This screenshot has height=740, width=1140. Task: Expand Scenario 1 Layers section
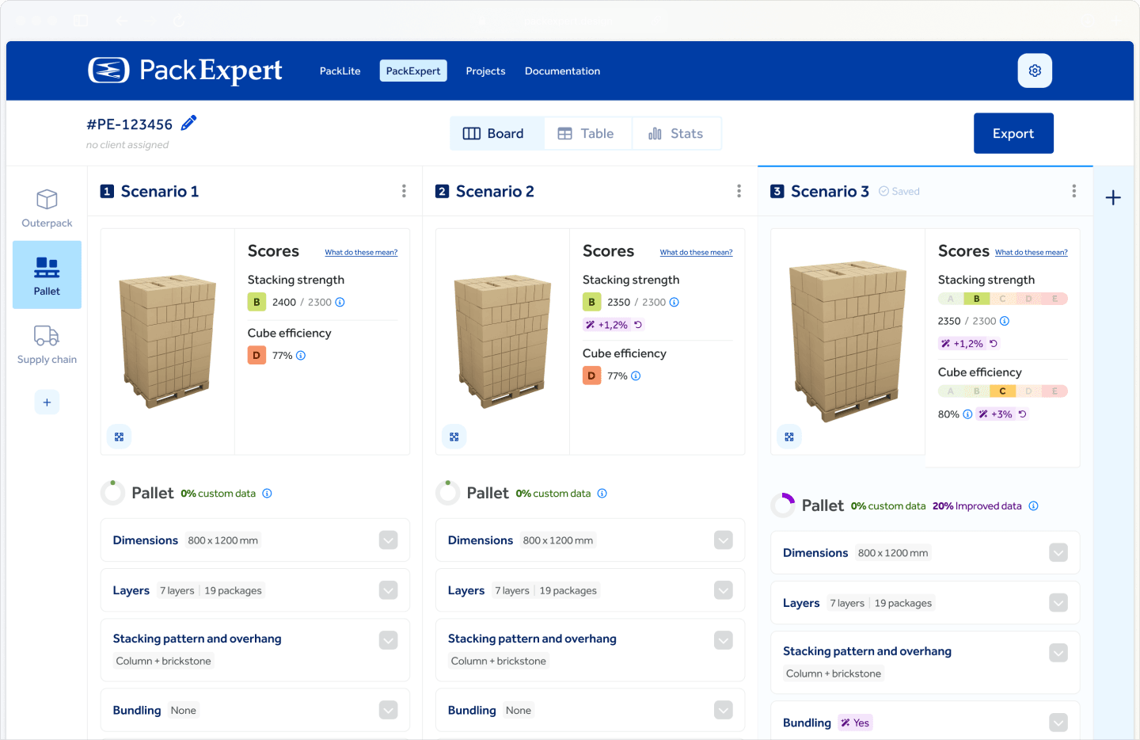[388, 590]
